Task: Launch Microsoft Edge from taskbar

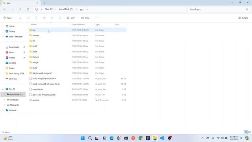Action: (x=111, y=138)
